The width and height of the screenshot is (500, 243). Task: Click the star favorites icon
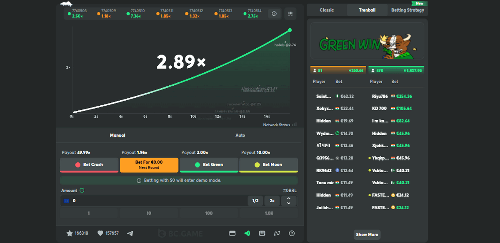click(x=70, y=233)
